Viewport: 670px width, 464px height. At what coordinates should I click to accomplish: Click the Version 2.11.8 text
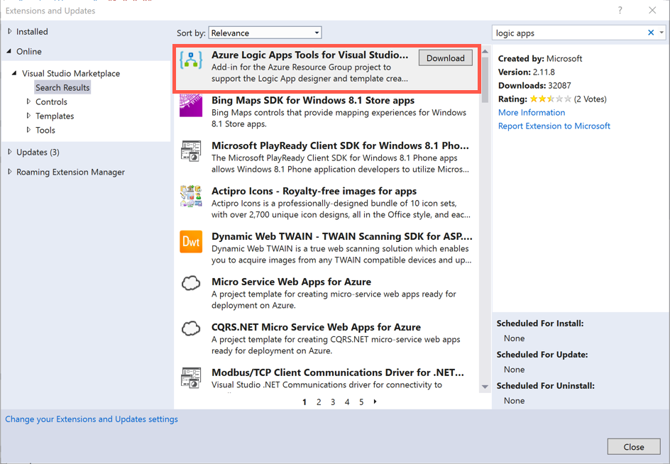pyautogui.click(x=527, y=72)
